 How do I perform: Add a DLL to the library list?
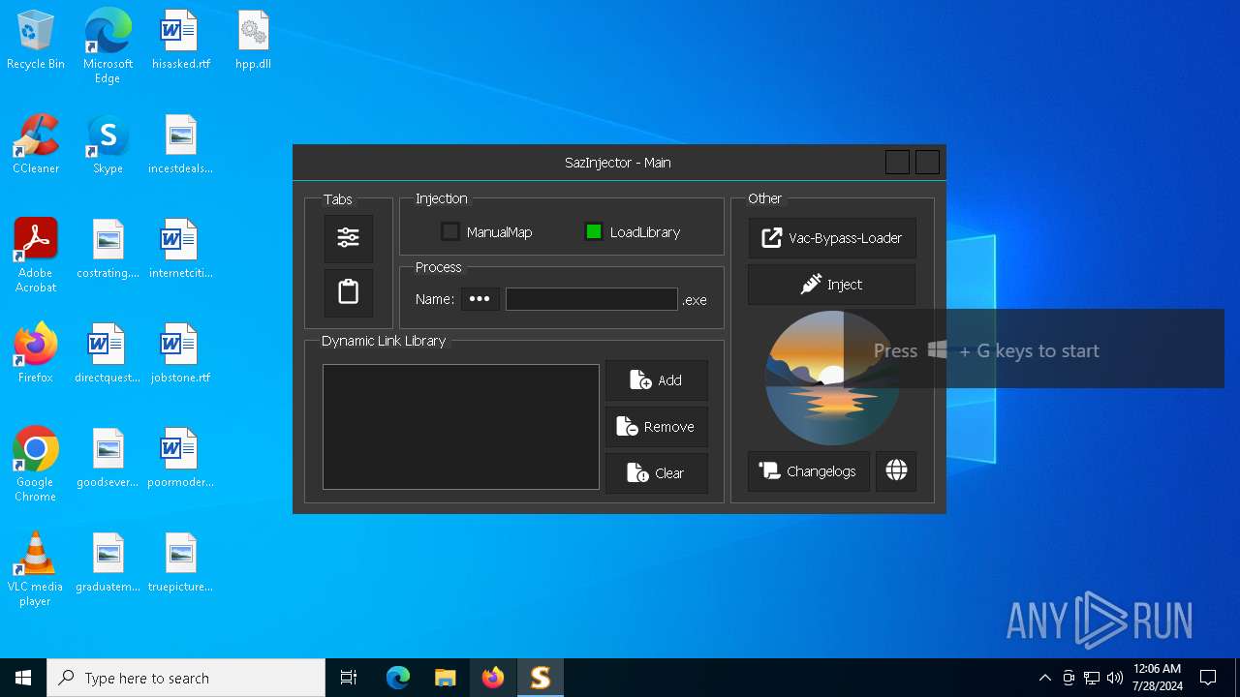point(657,380)
